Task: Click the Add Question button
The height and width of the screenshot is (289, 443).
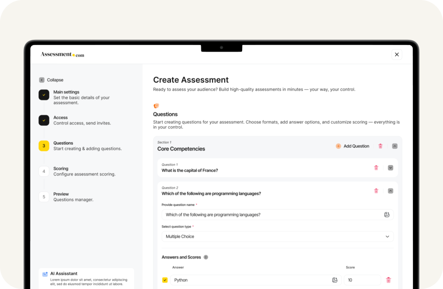Action: [x=352, y=146]
